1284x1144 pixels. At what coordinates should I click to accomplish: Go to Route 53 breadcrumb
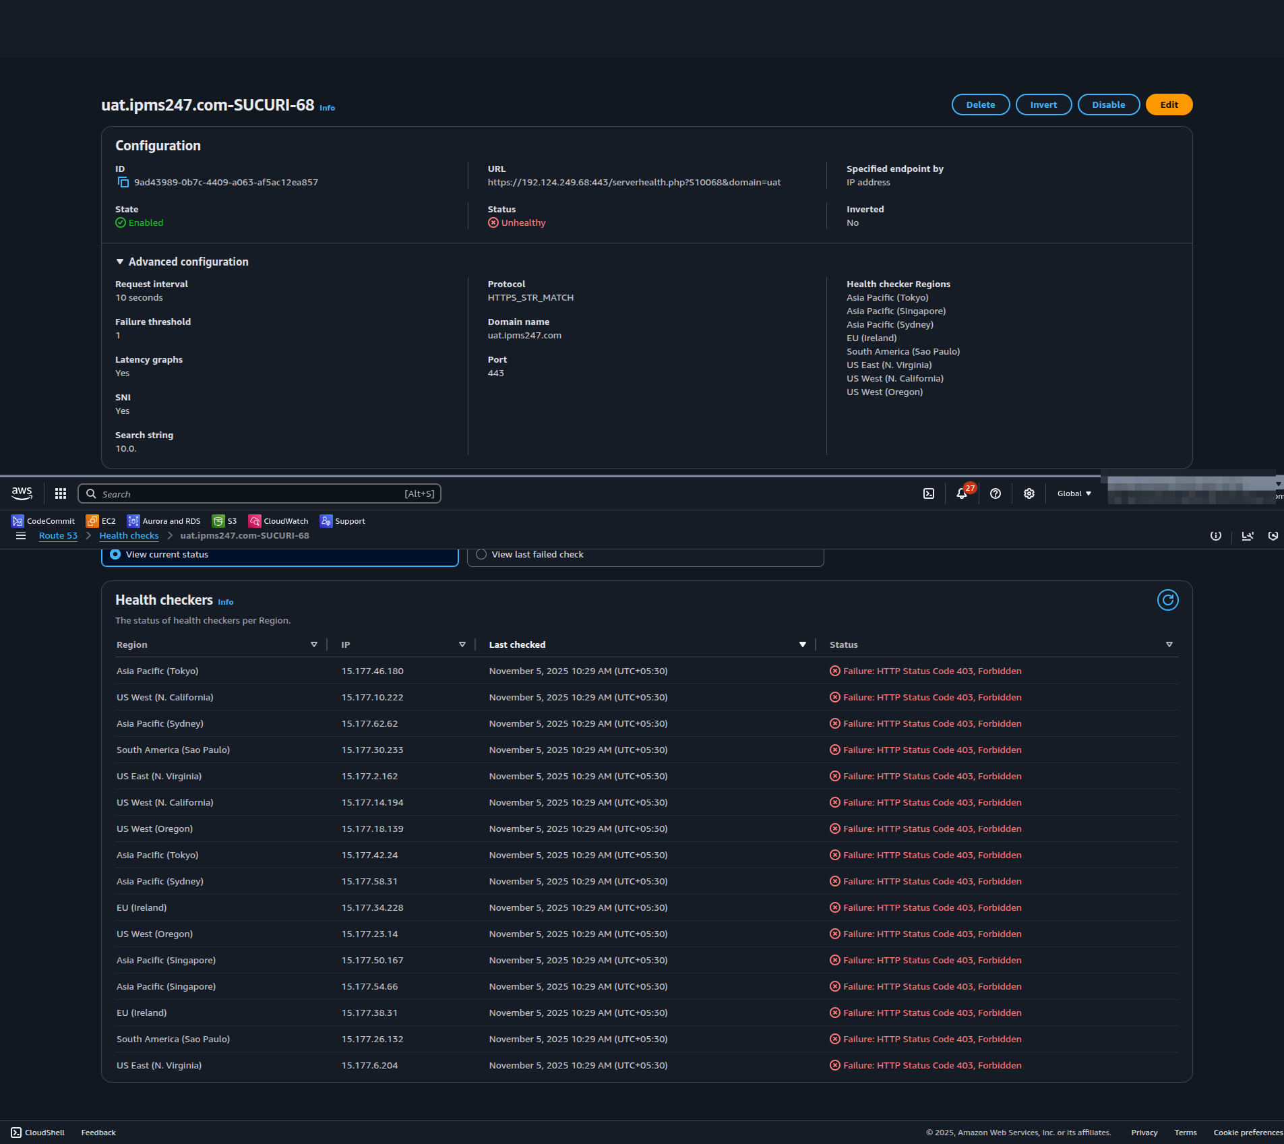coord(58,536)
